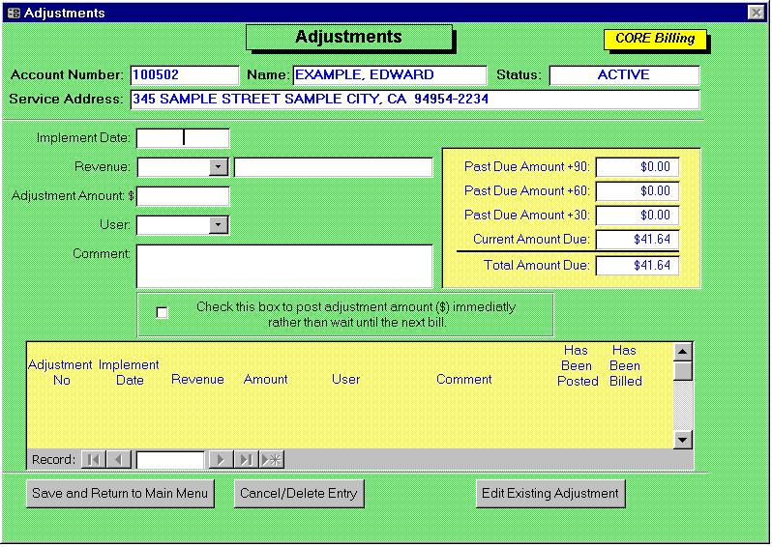Image resolution: width=772 pixels, height=547 pixels.
Task: Click the CORE Billing button
Action: point(655,39)
